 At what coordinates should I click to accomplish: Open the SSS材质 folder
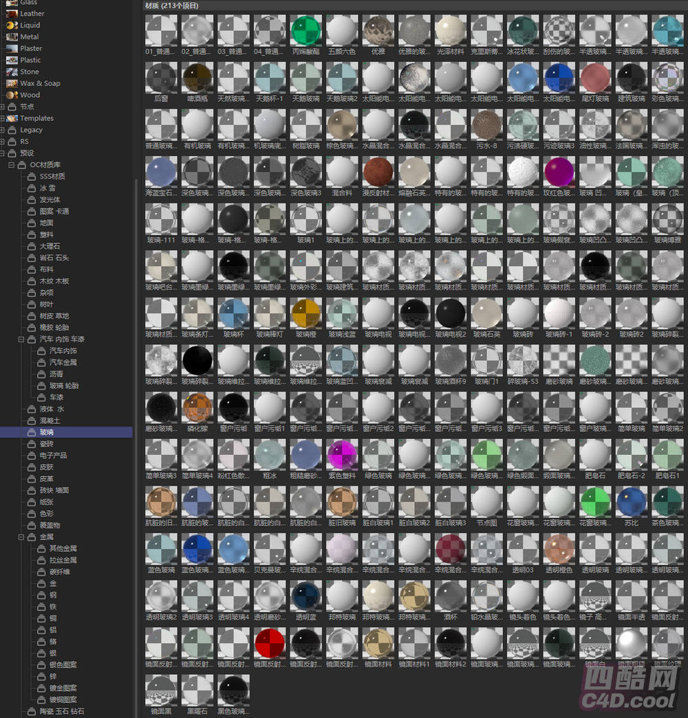click(x=52, y=177)
